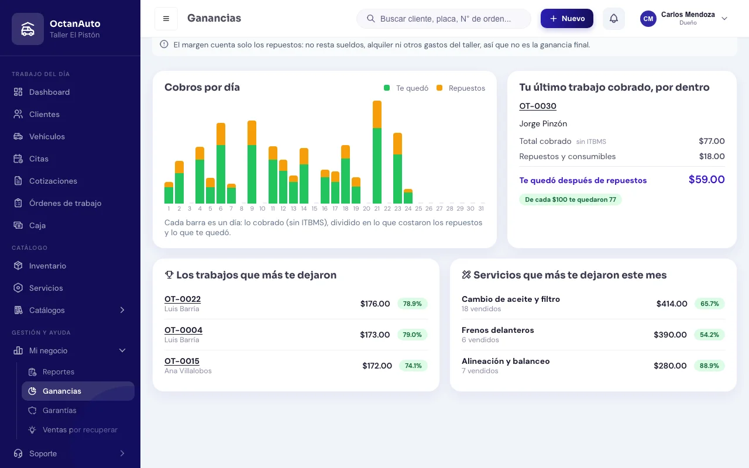Focus the Buscar cliente search field
The image size is (749, 468).
coord(444,19)
